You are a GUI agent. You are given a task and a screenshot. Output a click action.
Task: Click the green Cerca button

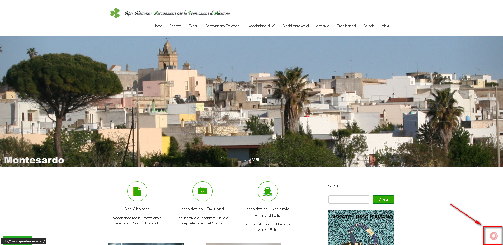tap(383, 199)
